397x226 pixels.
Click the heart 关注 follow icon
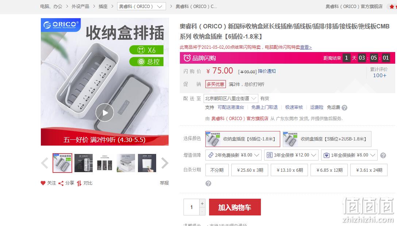43,183
